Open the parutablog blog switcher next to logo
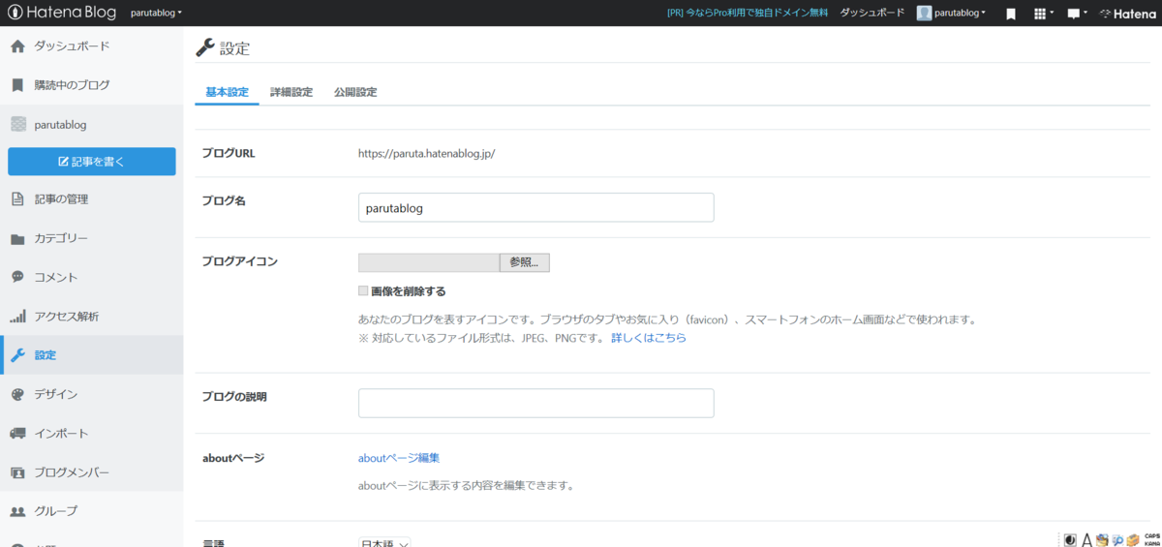 156,14
